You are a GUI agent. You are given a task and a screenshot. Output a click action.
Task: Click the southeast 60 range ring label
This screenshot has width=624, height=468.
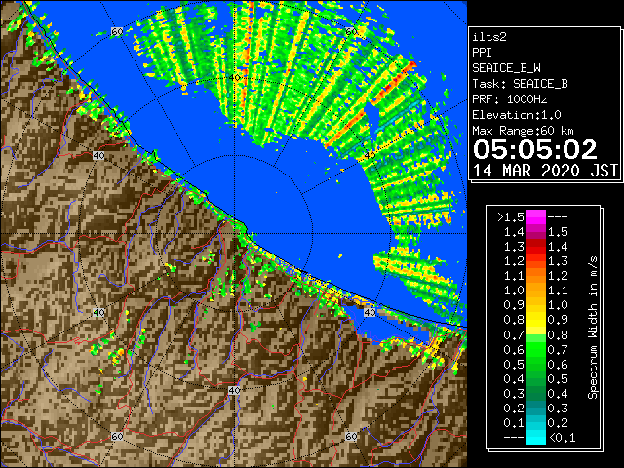click(351, 436)
